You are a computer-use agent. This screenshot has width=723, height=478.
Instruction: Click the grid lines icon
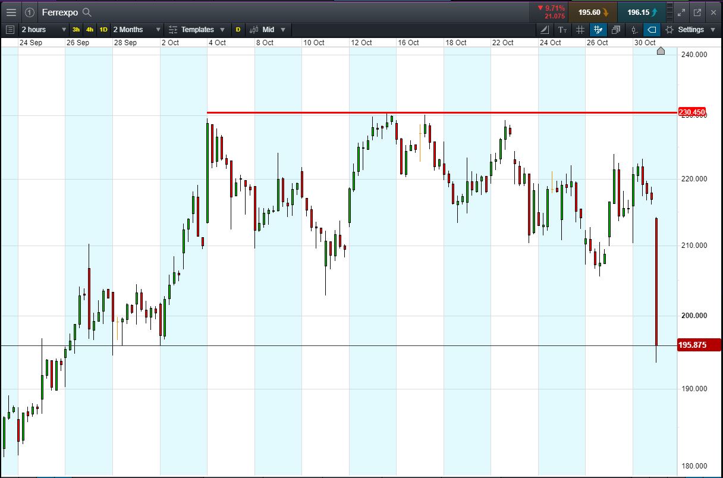point(580,30)
